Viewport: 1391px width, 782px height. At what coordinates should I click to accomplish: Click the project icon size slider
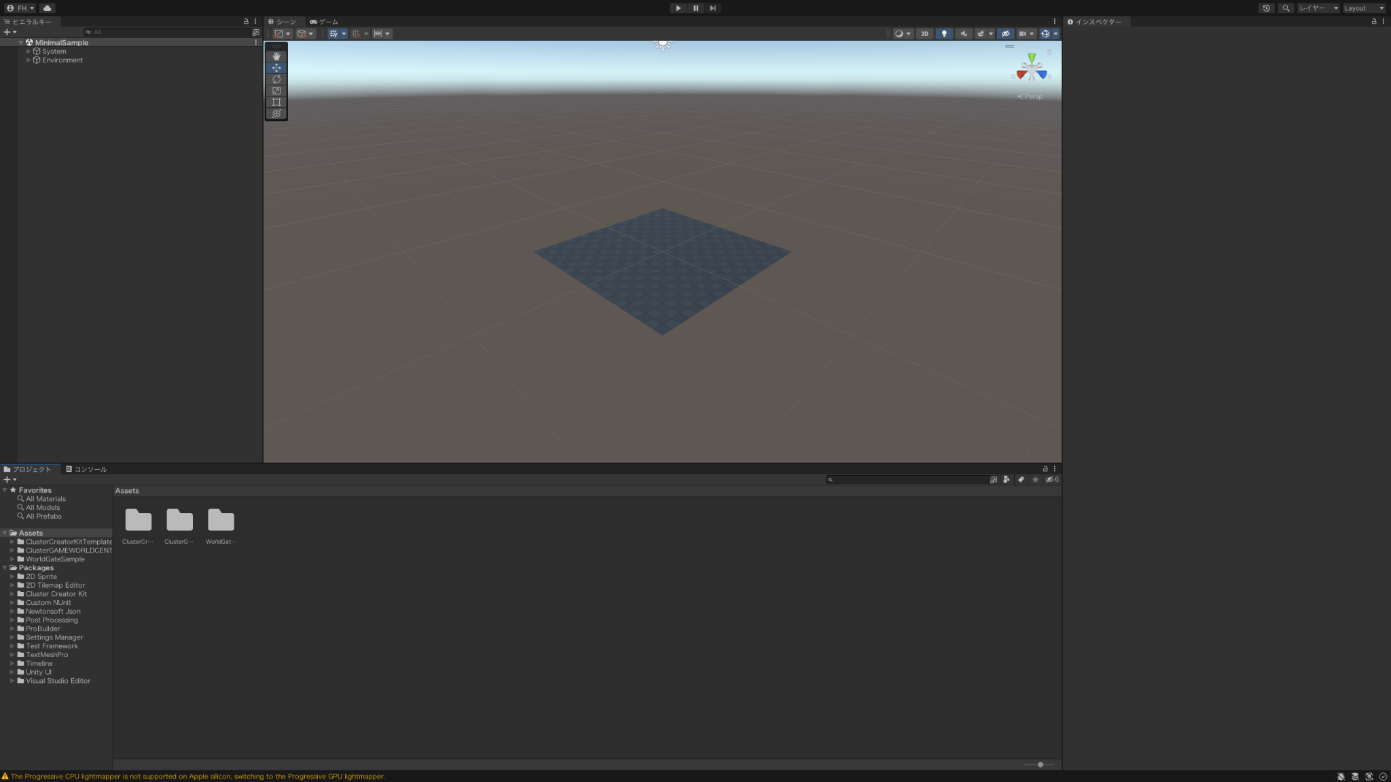point(1040,764)
